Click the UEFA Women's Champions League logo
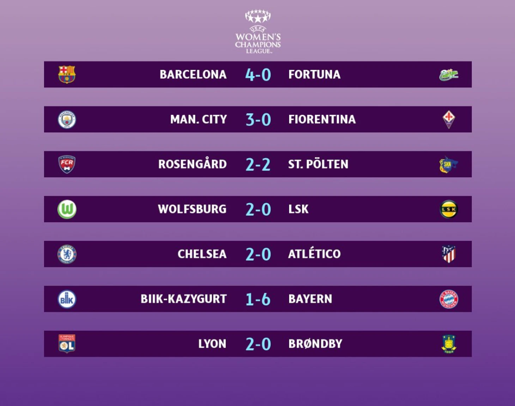The image size is (515, 406). click(x=258, y=32)
